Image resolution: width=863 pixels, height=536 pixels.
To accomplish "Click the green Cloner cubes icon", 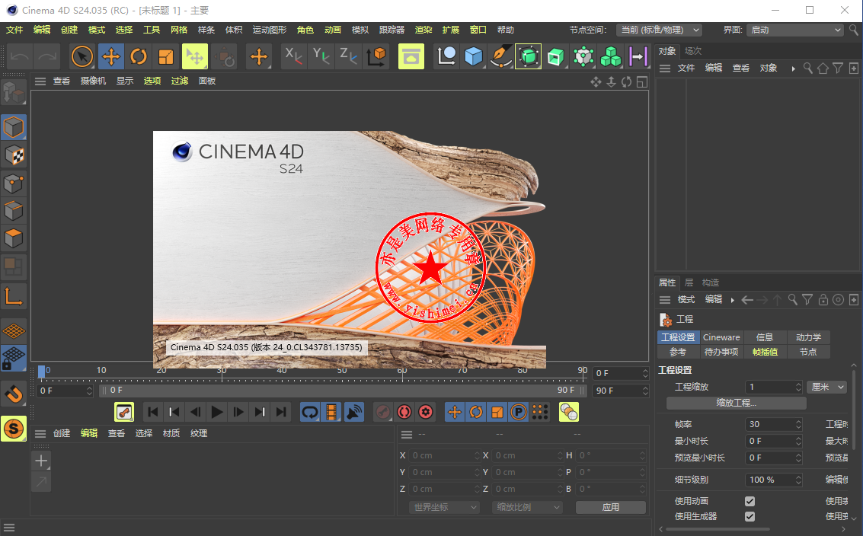I will (610, 56).
